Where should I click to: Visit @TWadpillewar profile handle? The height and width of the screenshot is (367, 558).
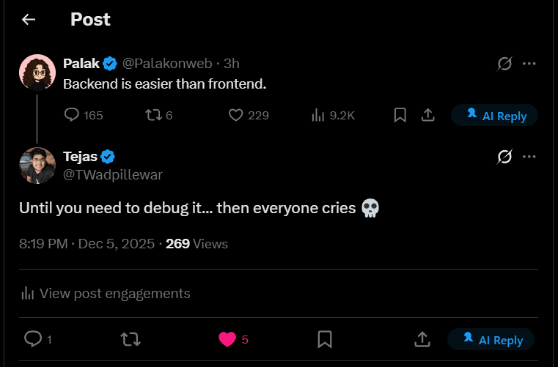point(113,175)
